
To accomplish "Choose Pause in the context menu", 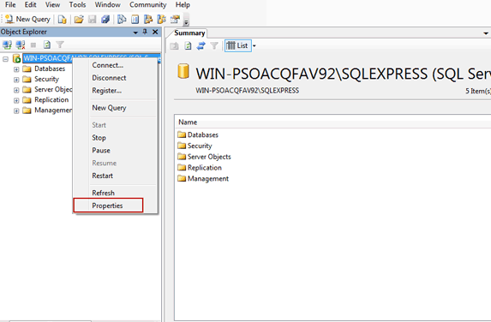I will pyautogui.click(x=101, y=151).
